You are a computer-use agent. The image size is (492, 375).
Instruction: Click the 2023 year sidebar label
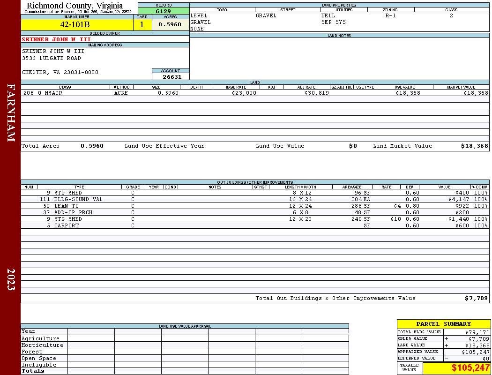[x=11, y=279]
